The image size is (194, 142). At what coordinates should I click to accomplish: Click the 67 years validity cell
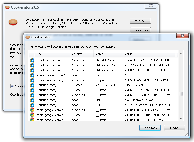coord(78,60)
